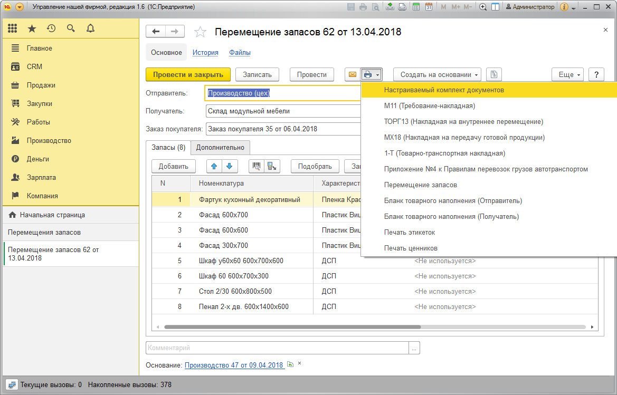Open the sections grid menu icon
This screenshot has height=395, width=617.
[13, 28]
